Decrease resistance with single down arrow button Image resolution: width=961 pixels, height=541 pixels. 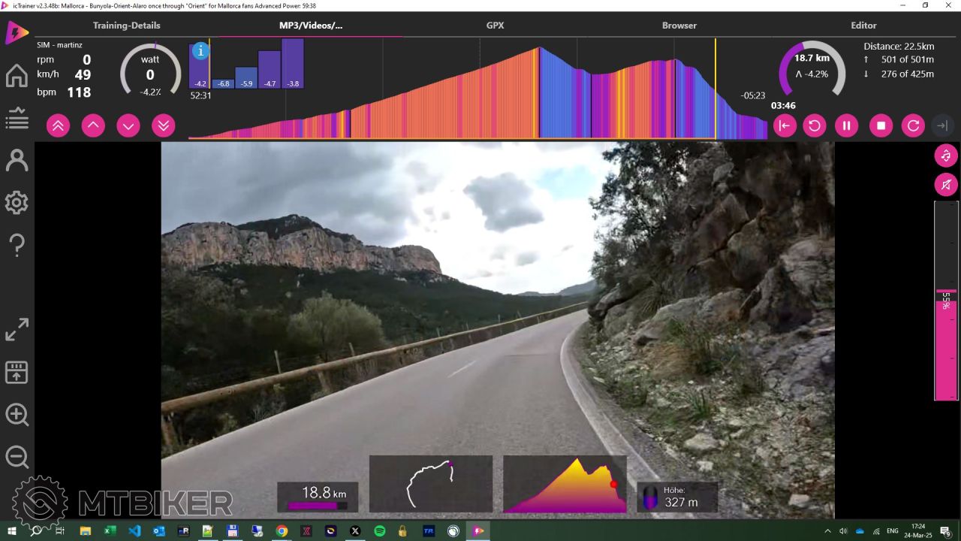pos(128,125)
